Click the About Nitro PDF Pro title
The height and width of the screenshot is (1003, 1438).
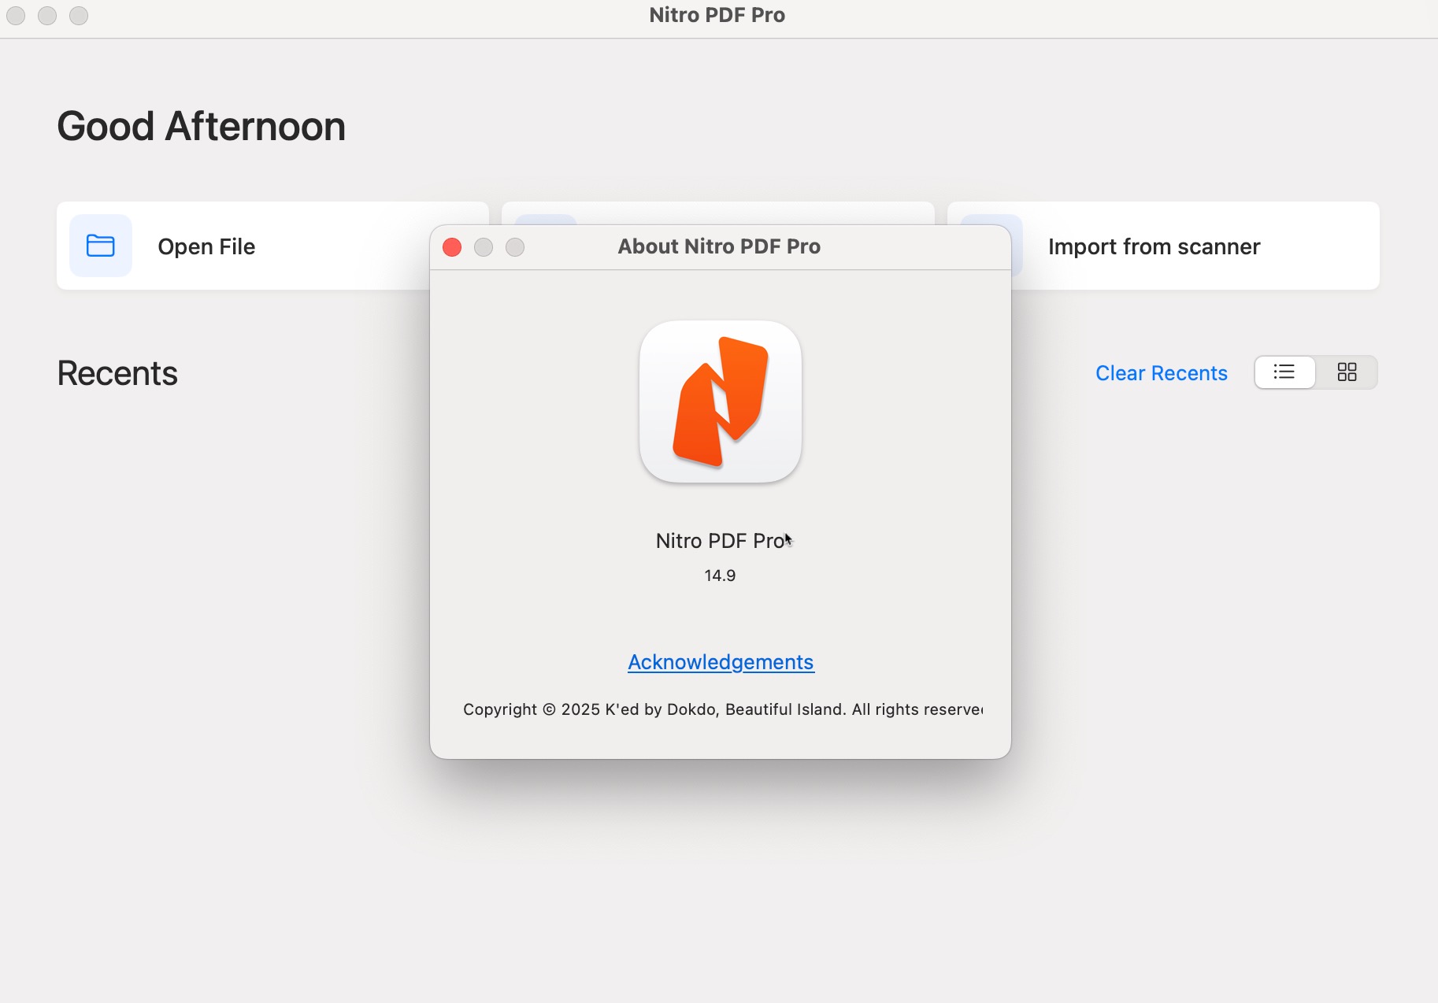coord(719,246)
